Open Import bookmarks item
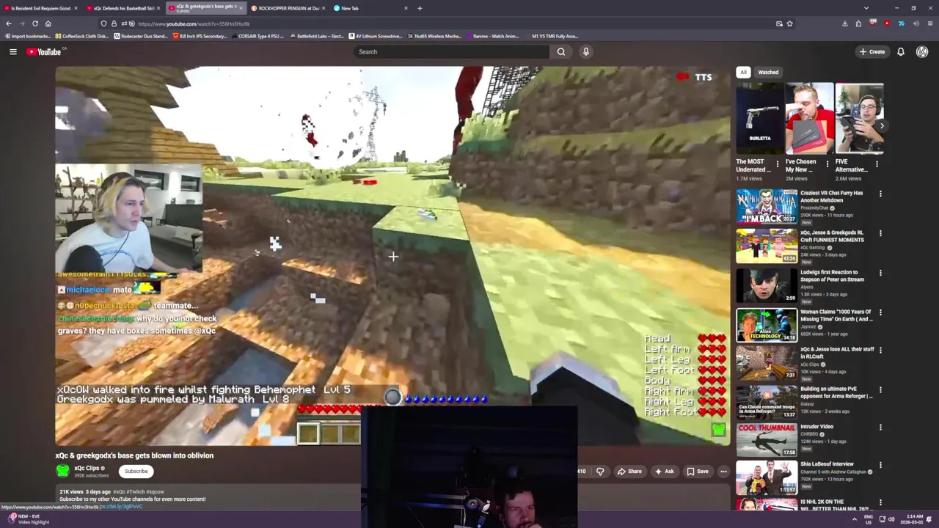 (28, 36)
